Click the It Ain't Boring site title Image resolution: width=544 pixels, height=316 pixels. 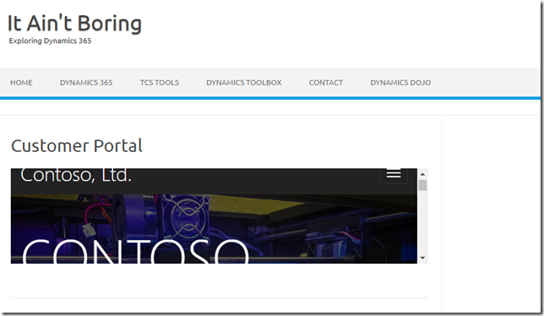(x=74, y=24)
